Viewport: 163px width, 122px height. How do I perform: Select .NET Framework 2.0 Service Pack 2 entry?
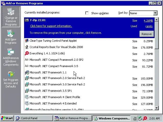click(89, 78)
